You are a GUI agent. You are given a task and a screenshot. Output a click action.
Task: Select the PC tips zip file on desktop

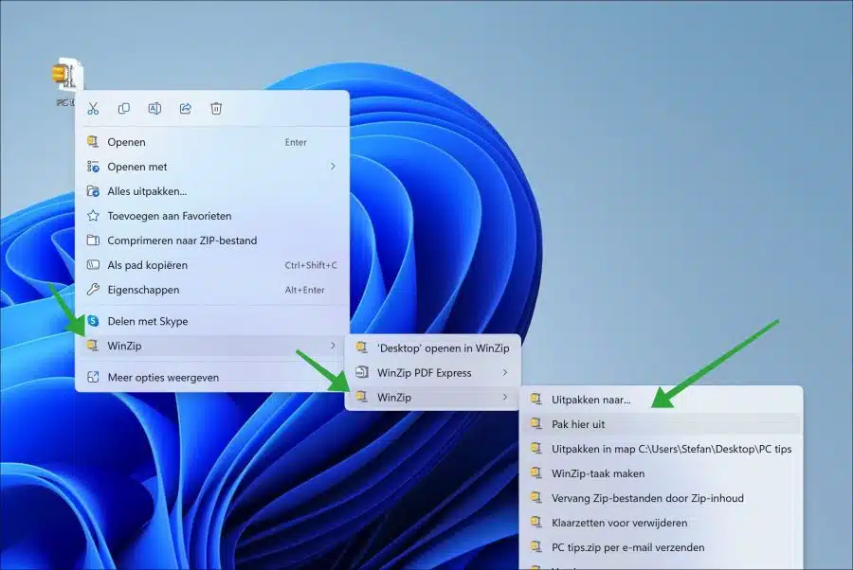pyautogui.click(x=67, y=81)
